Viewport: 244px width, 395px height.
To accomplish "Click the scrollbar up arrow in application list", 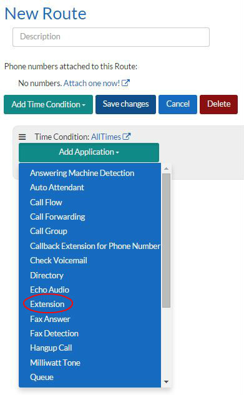I will tap(166, 168).
